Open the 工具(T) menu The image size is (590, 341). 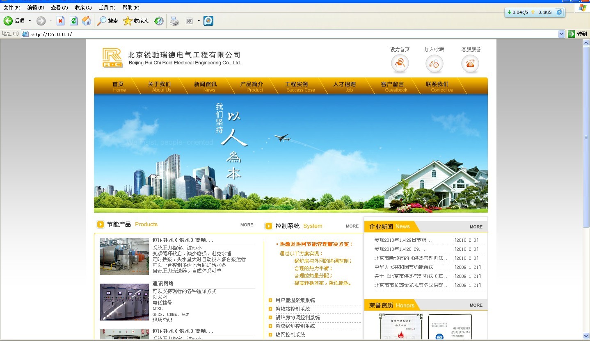click(x=107, y=8)
